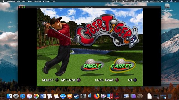Click the battery 100% indicator

click(145, 1)
